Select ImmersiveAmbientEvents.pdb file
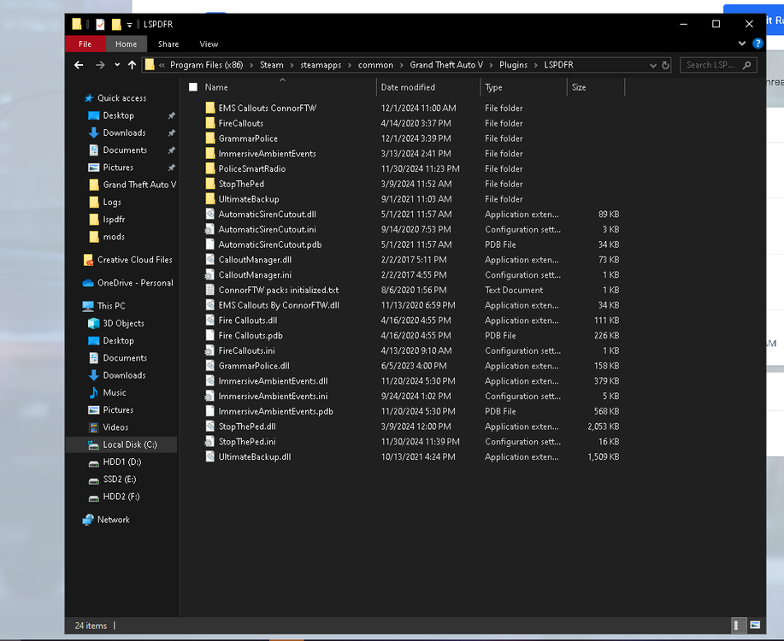Screen dimensions: 784x641 pos(275,411)
